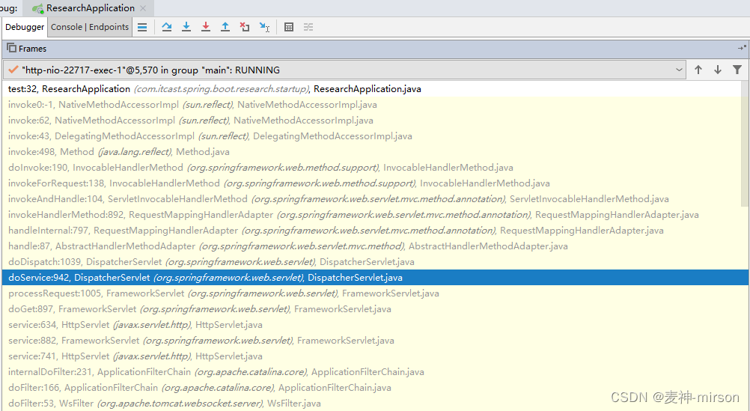Open the thread selector dropdown
Viewport: 750px width, 411px height.
tap(679, 70)
